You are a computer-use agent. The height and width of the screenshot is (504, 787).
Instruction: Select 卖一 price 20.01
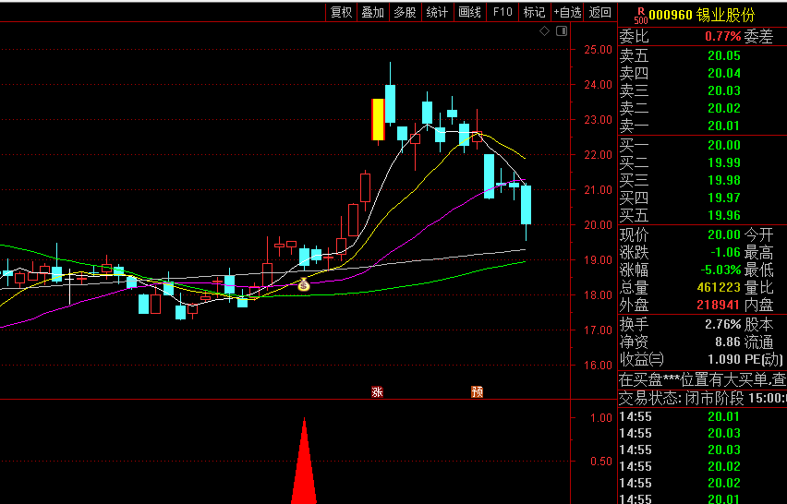coord(724,126)
